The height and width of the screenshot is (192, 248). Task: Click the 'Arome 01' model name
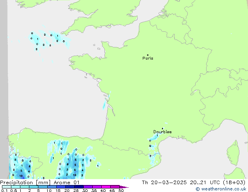(66, 183)
